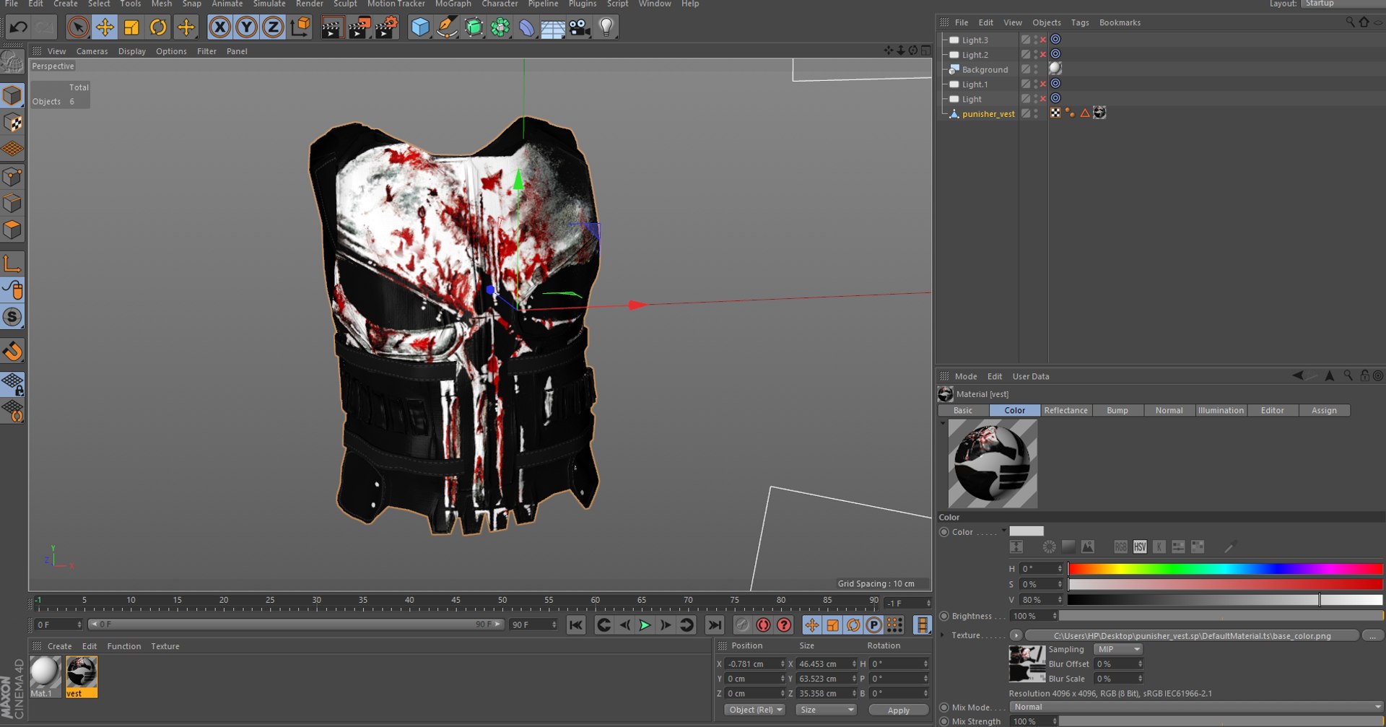
Task: Add a Light bulb object icon
Action: (606, 27)
